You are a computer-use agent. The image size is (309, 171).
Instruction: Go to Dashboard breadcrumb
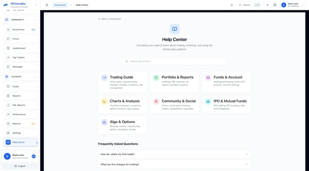60,5
